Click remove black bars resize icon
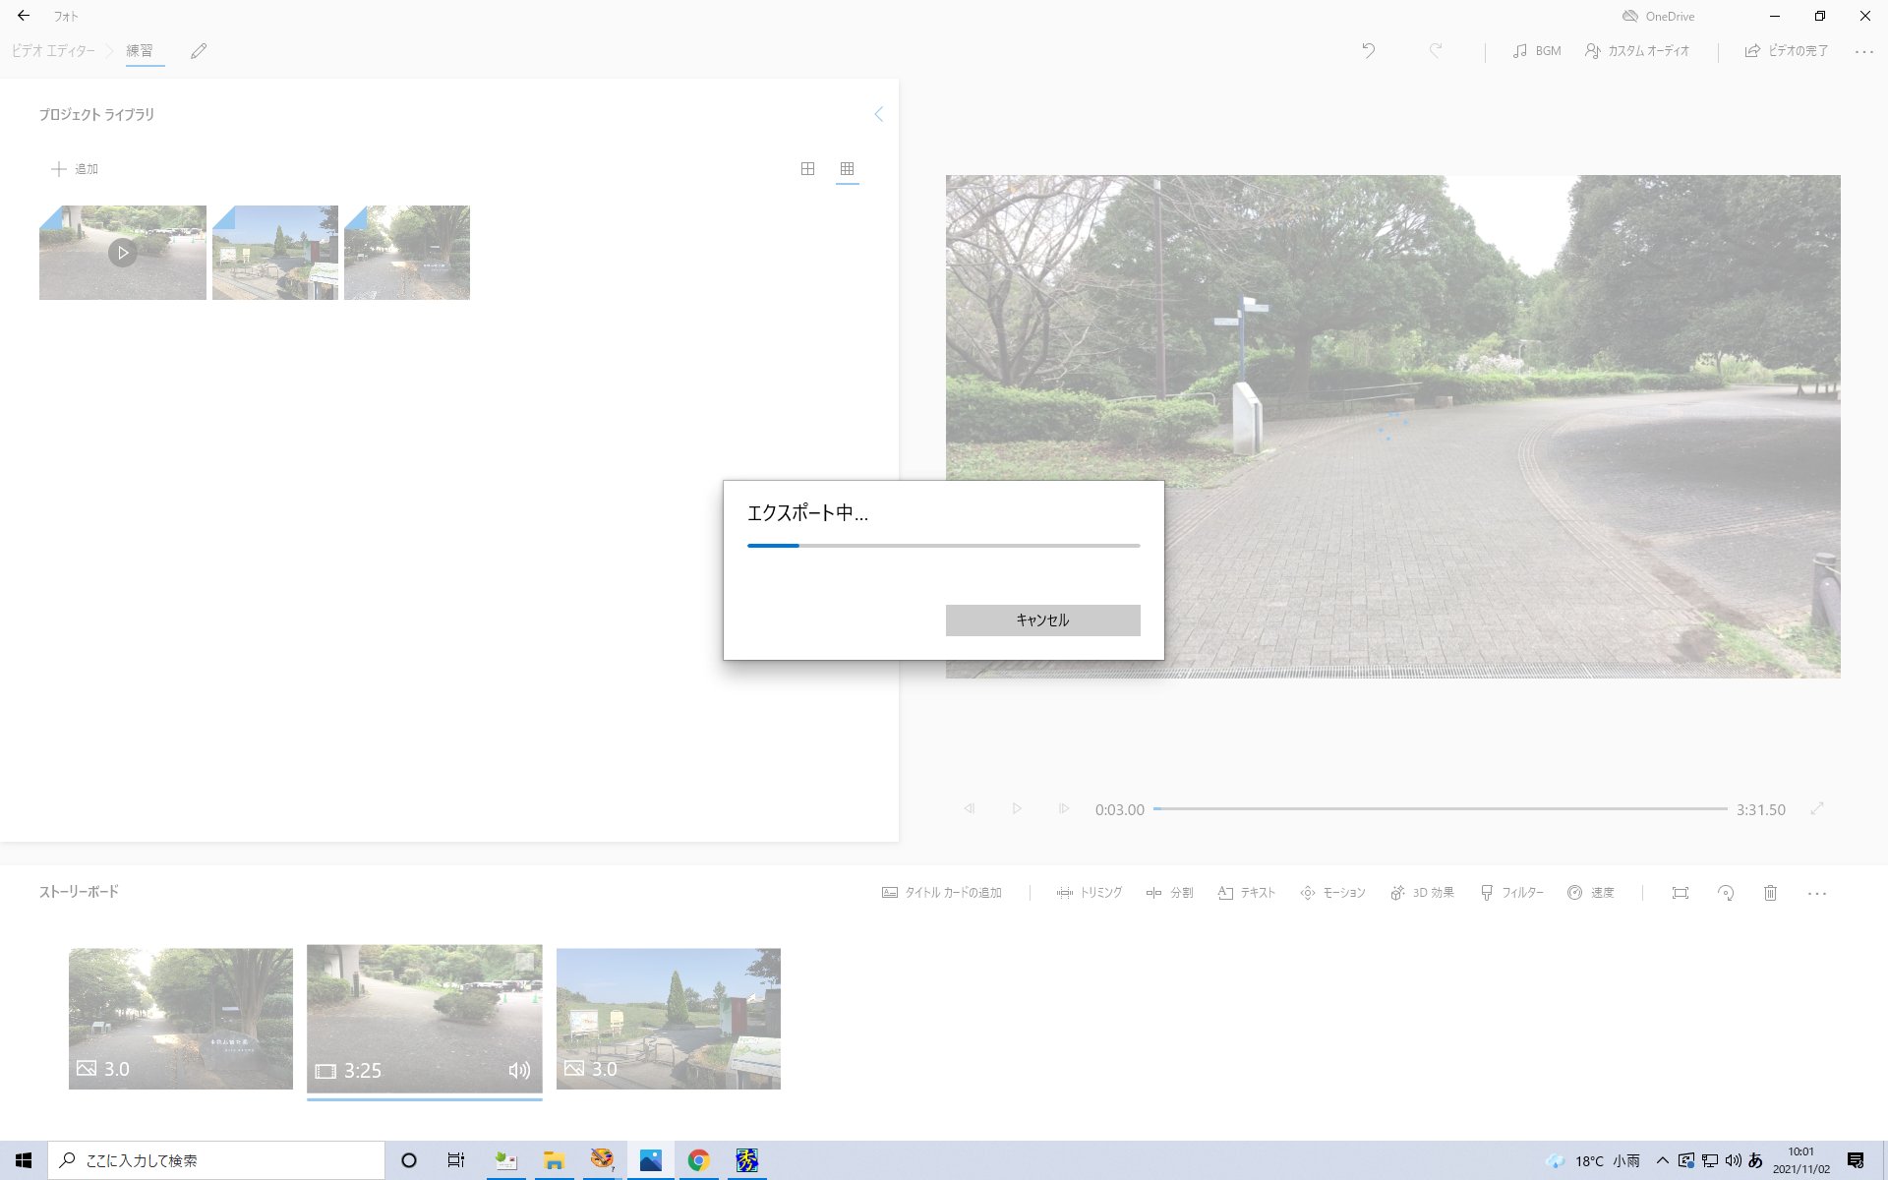Viewport: 1888px width, 1180px height. point(1680,893)
